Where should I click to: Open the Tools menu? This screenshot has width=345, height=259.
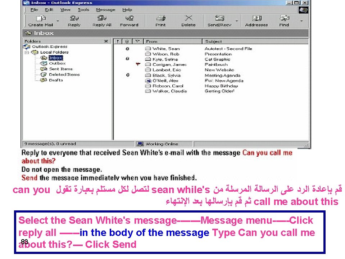[x=83, y=10]
